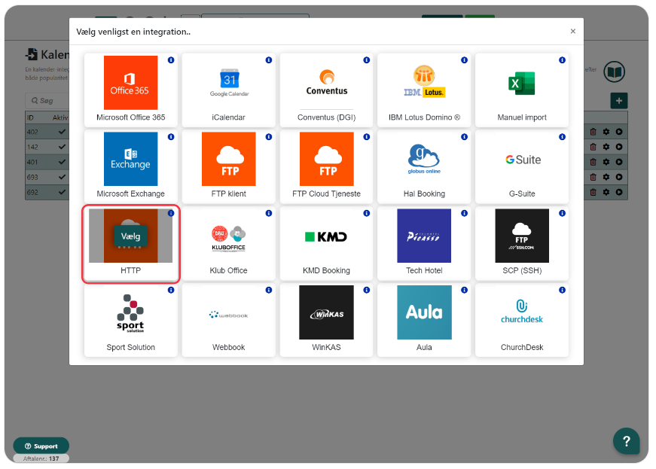Select the Hal Booking globus online tile
The image size is (656, 469).
[x=424, y=166]
